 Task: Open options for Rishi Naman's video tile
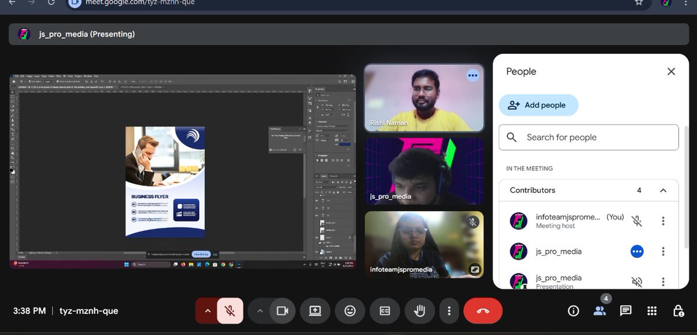[x=472, y=75]
